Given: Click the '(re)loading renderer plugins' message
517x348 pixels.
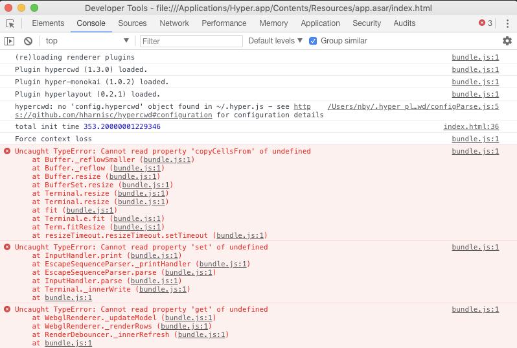Looking at the screenshot, I should [x=75, y=58].
